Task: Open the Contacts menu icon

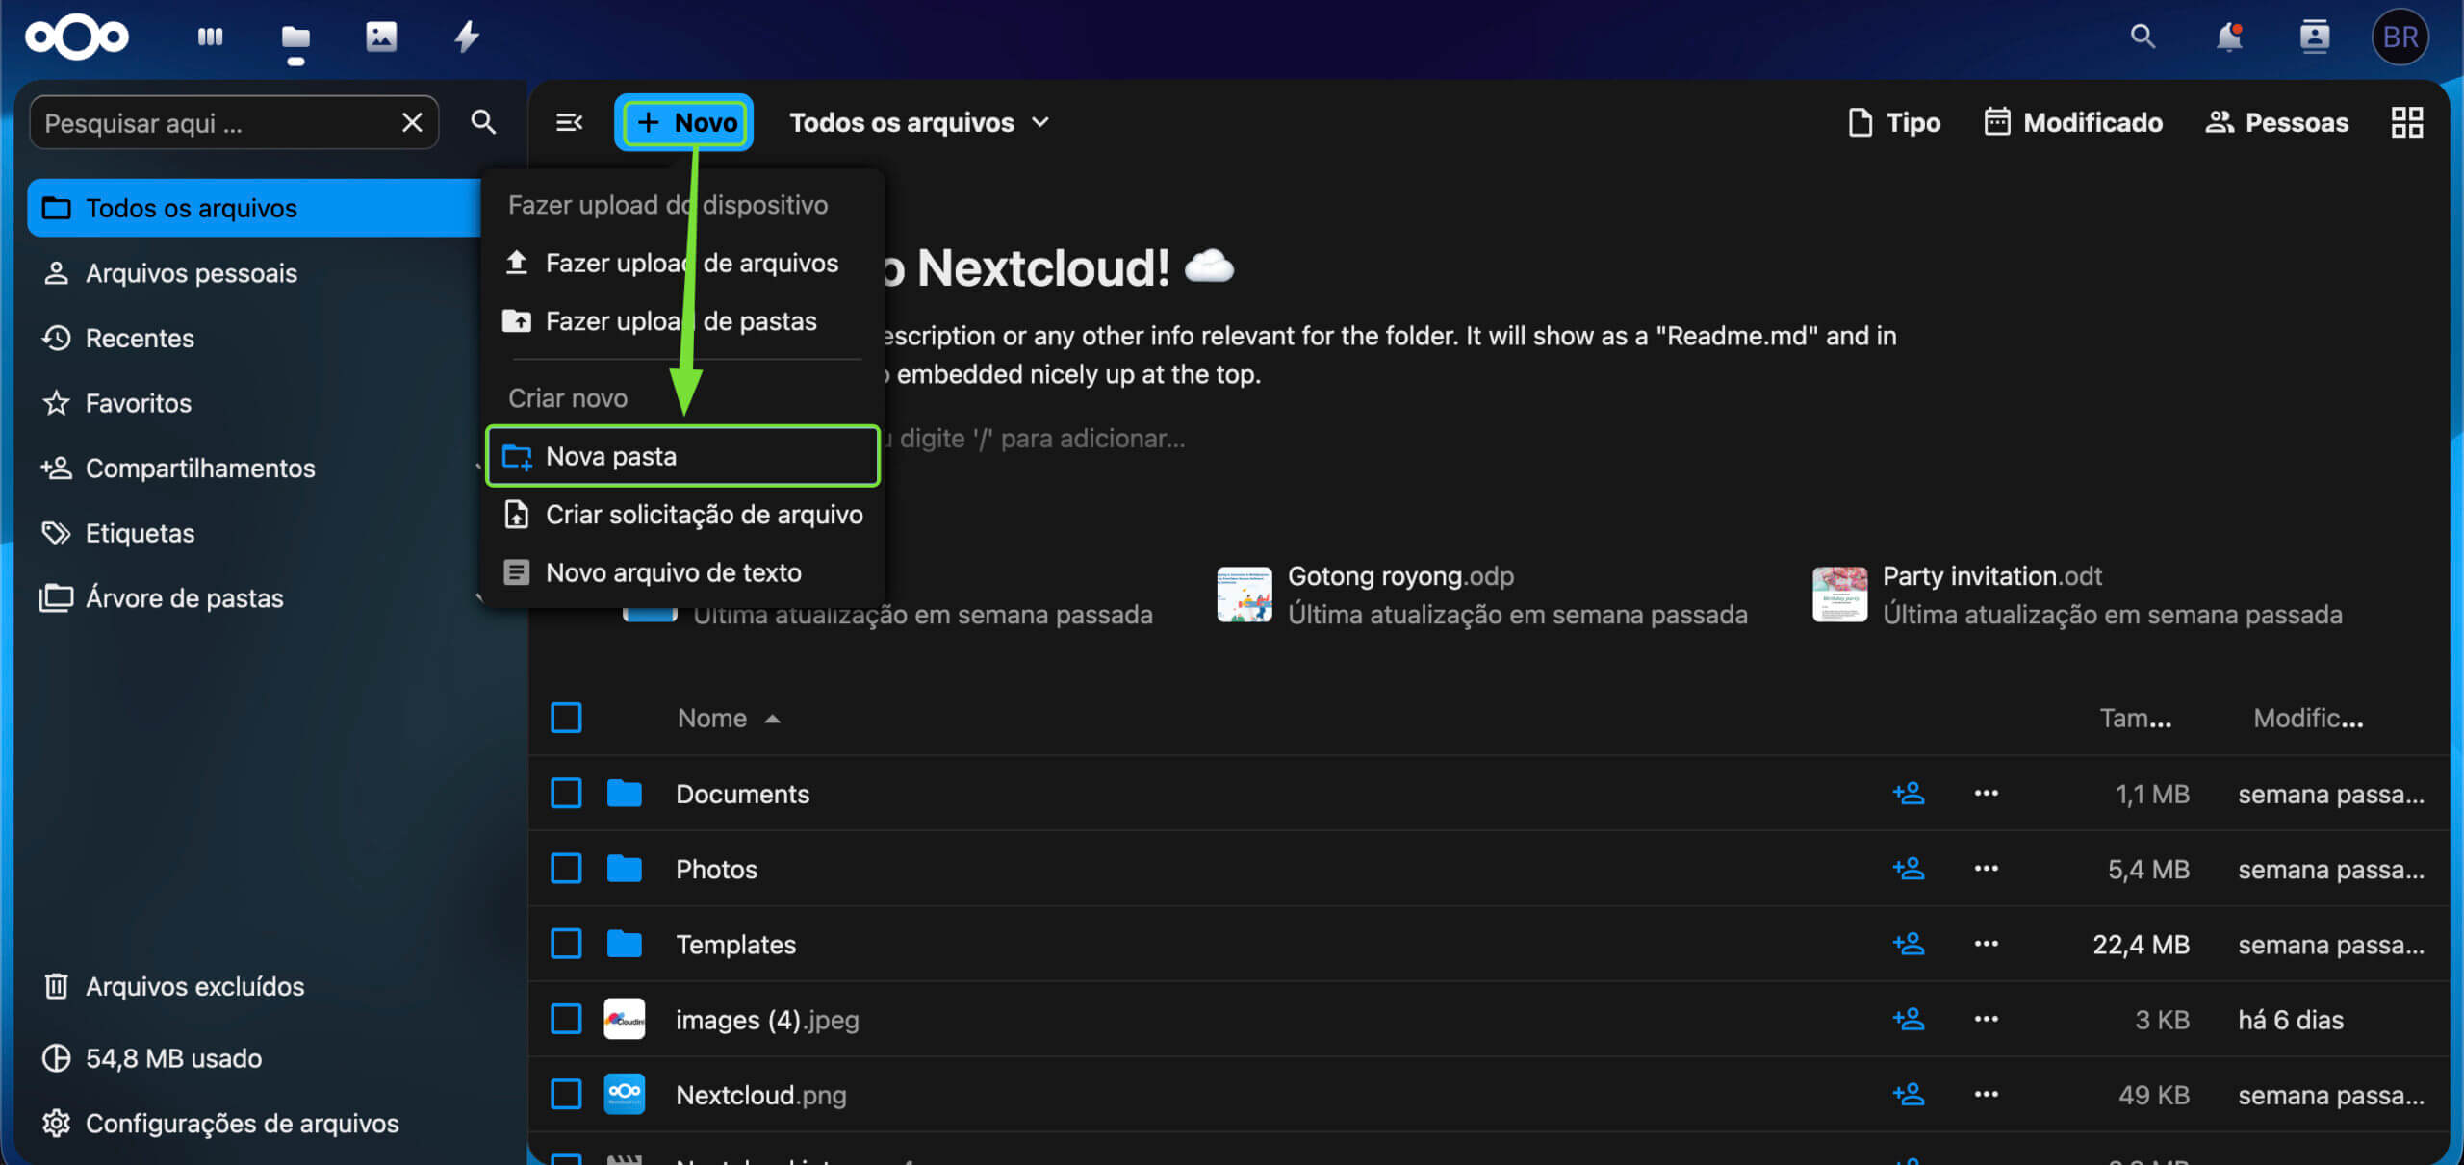Action: pos(2315,38)
